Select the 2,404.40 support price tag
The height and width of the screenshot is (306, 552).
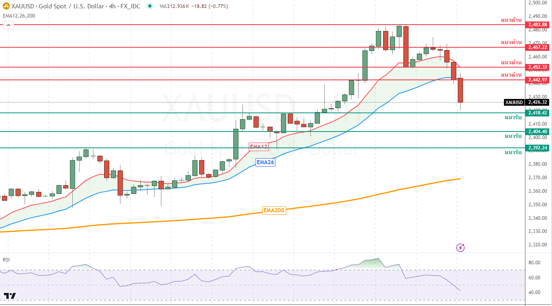(x=538, y=132)
